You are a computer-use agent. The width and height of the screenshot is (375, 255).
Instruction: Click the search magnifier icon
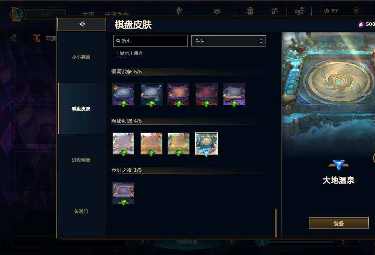(118, 41)
